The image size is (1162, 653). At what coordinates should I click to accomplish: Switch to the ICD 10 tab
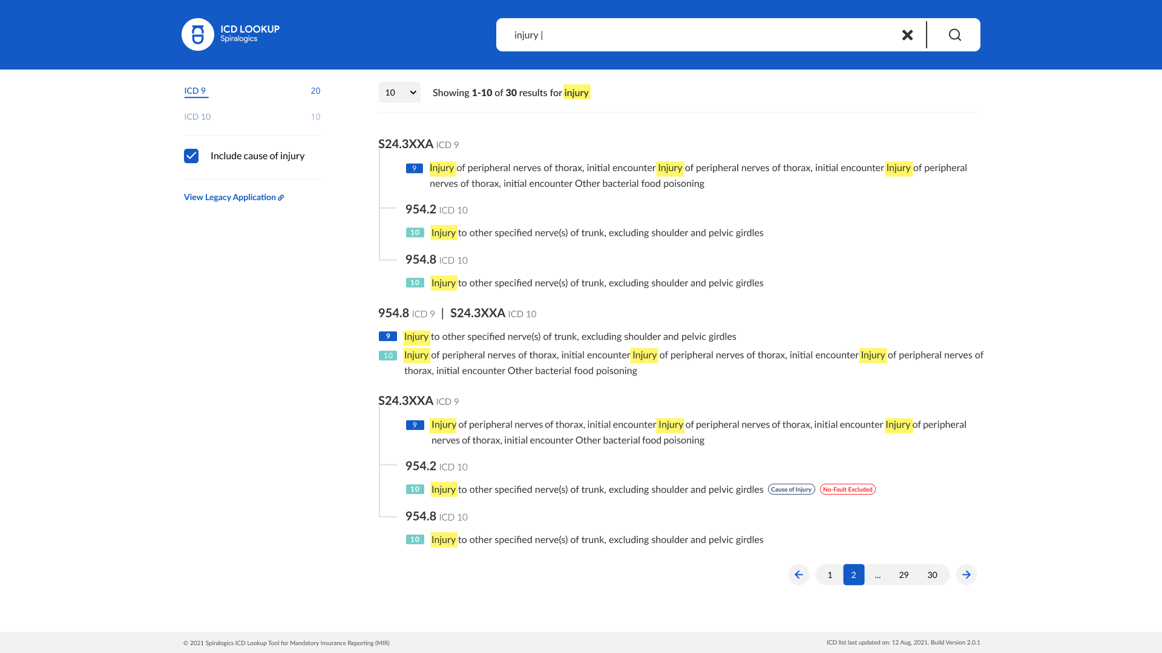click(x=197, y=116)
